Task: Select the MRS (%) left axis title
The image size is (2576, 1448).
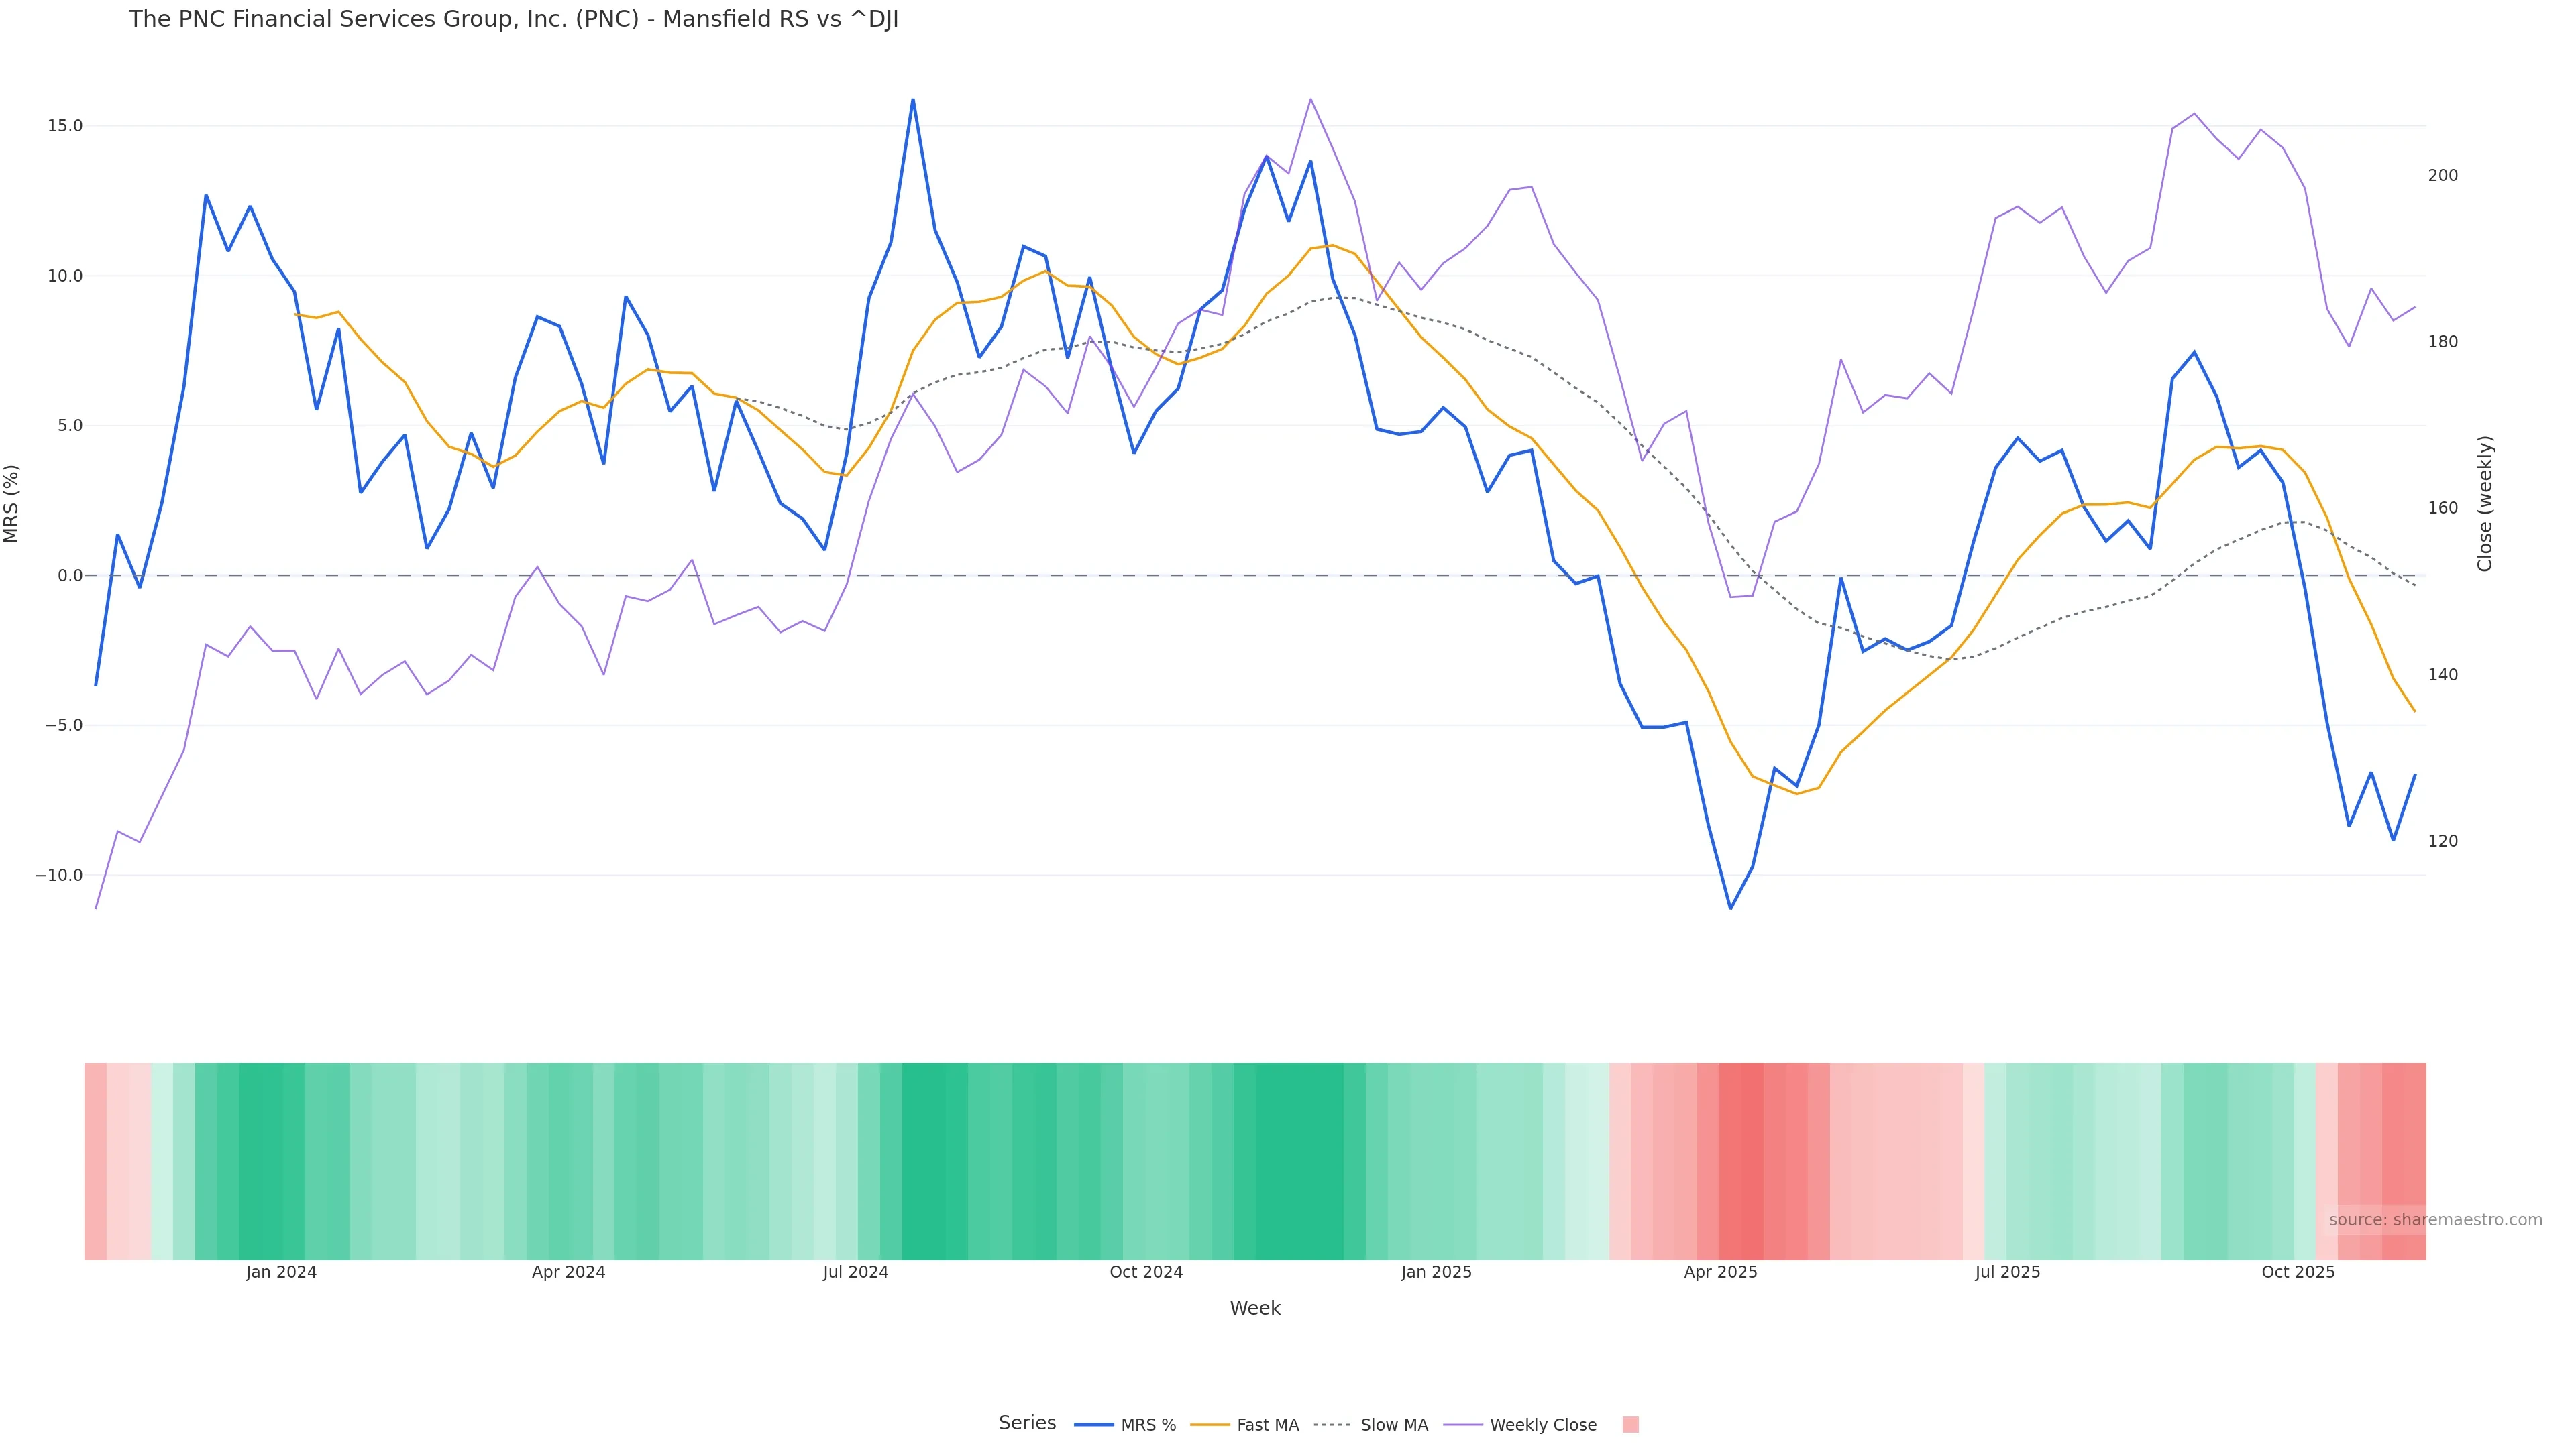Action: coord(12,503)
